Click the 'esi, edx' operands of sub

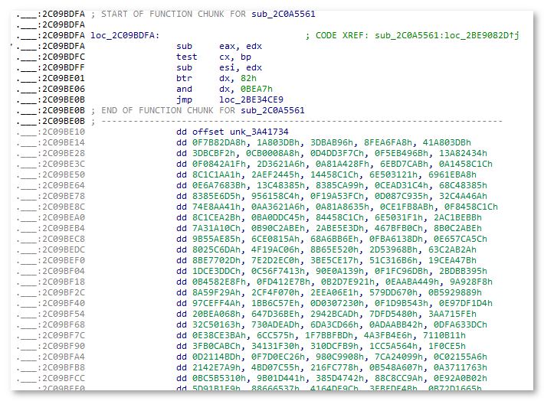pos(241,67)
